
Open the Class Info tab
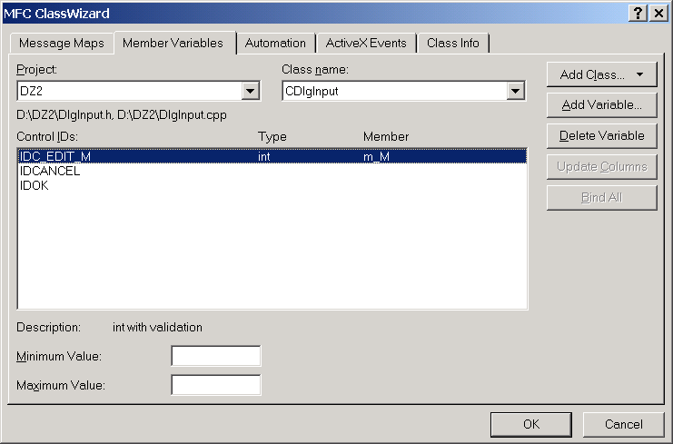[453, 44]
